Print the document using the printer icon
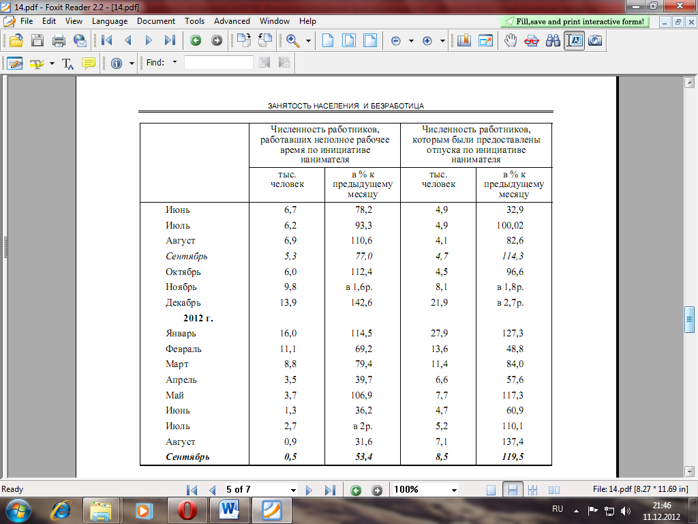This screenshot has height=524, width=698. coord(59,40)
